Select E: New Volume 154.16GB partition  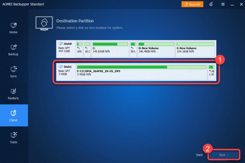click(x=195, y=49)
